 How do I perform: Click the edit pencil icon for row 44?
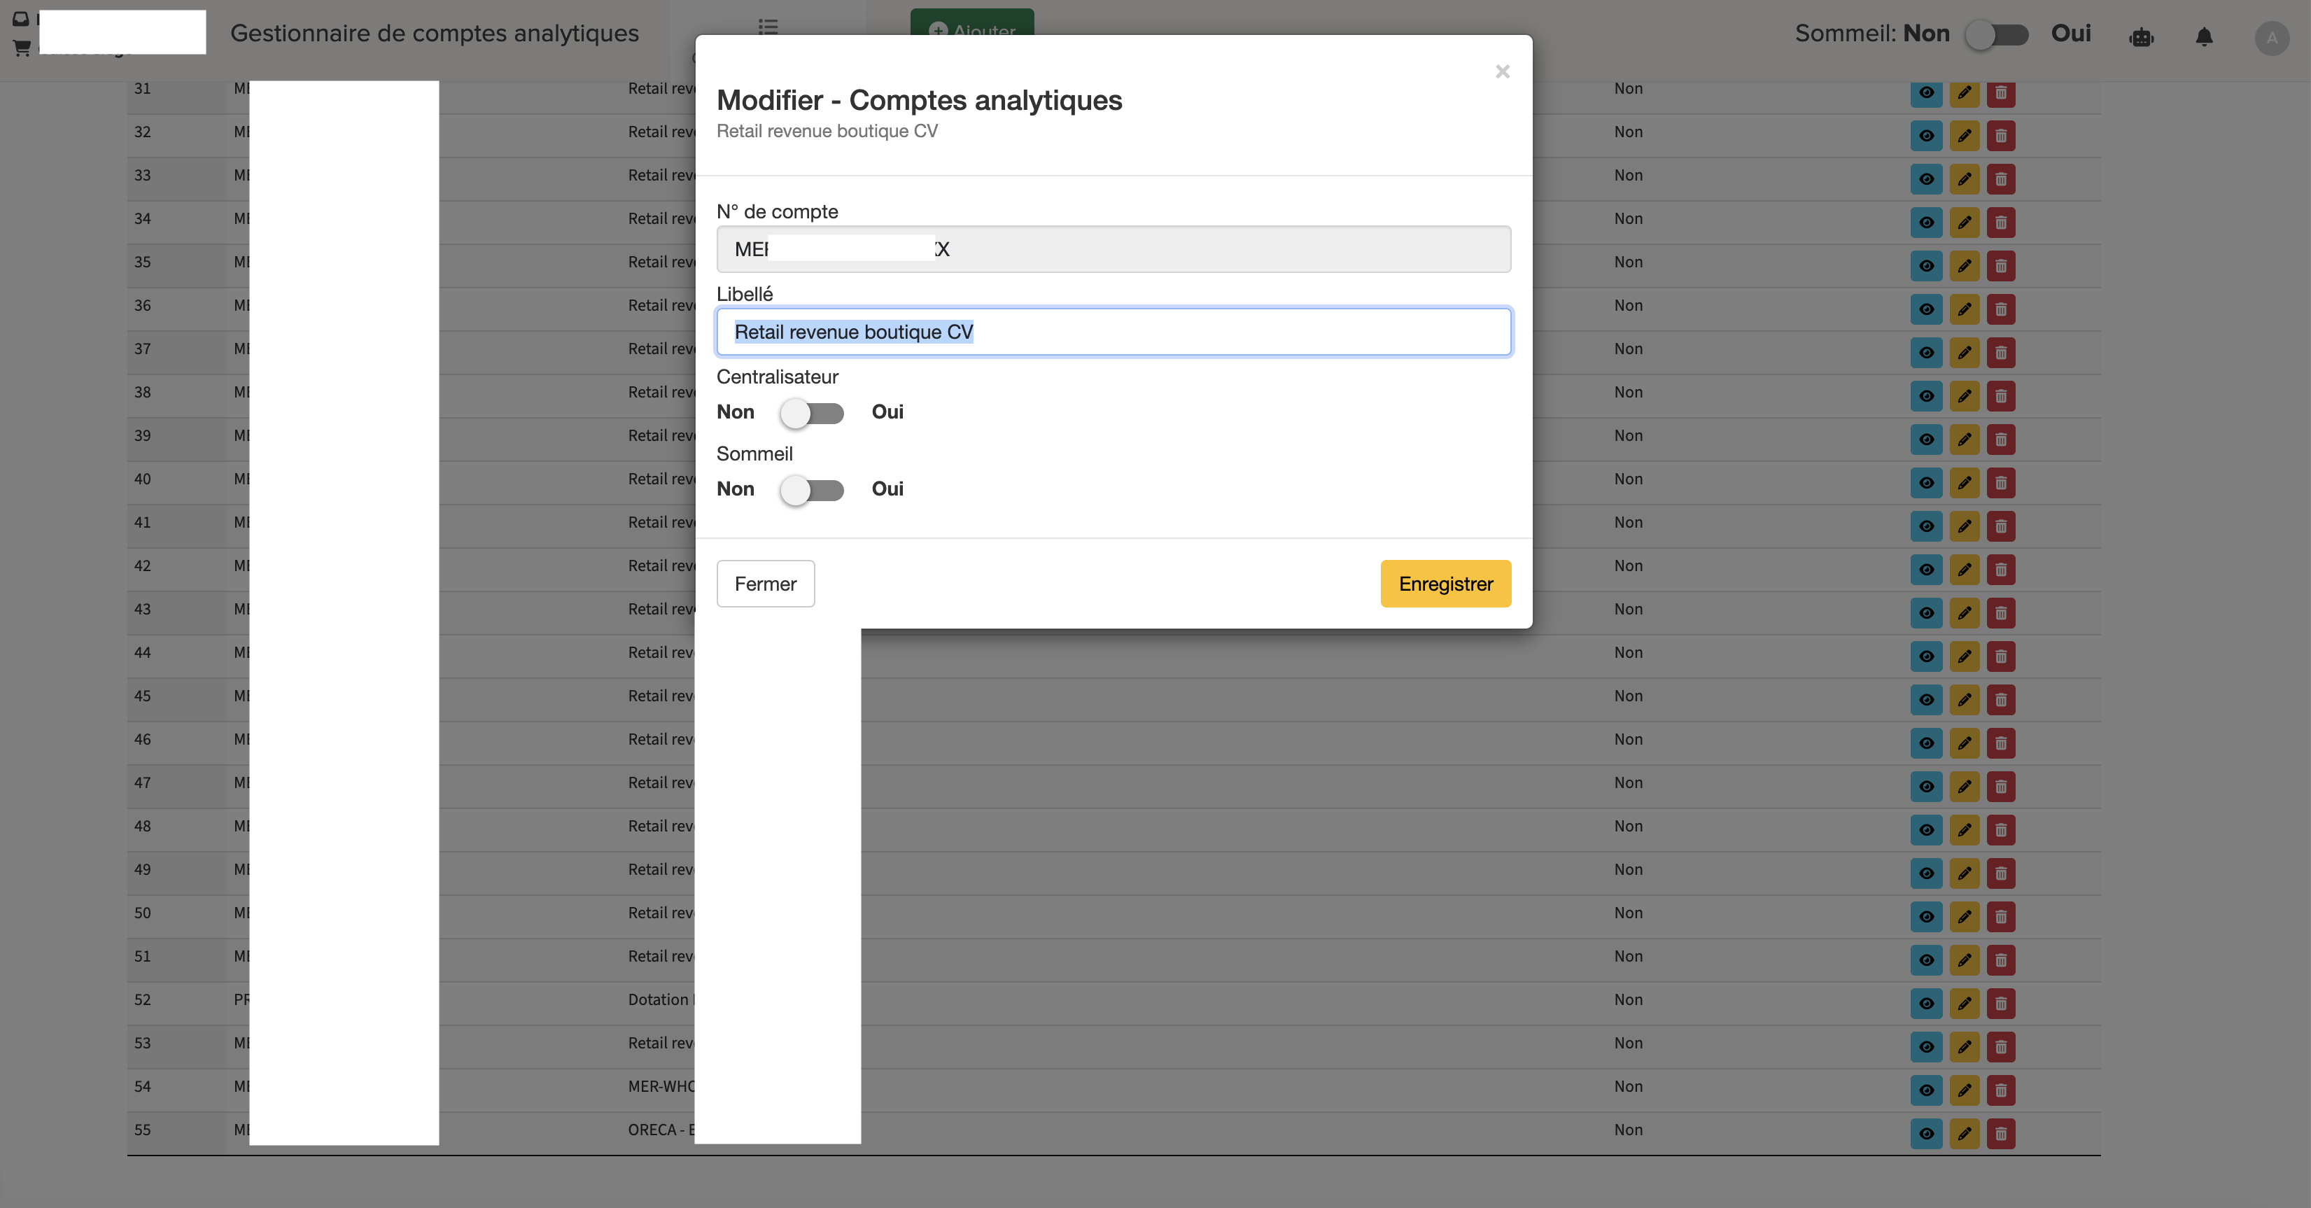click(x=1964, y=656)
